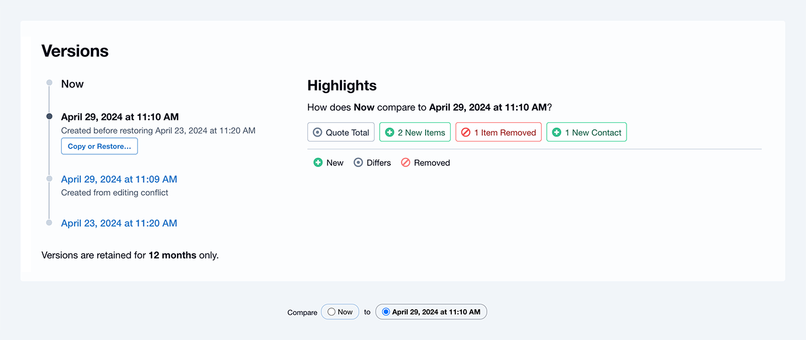Open the April 29, 2024 at 11:09 AM version
Screen dimensions: 806x340
[119, 179]
